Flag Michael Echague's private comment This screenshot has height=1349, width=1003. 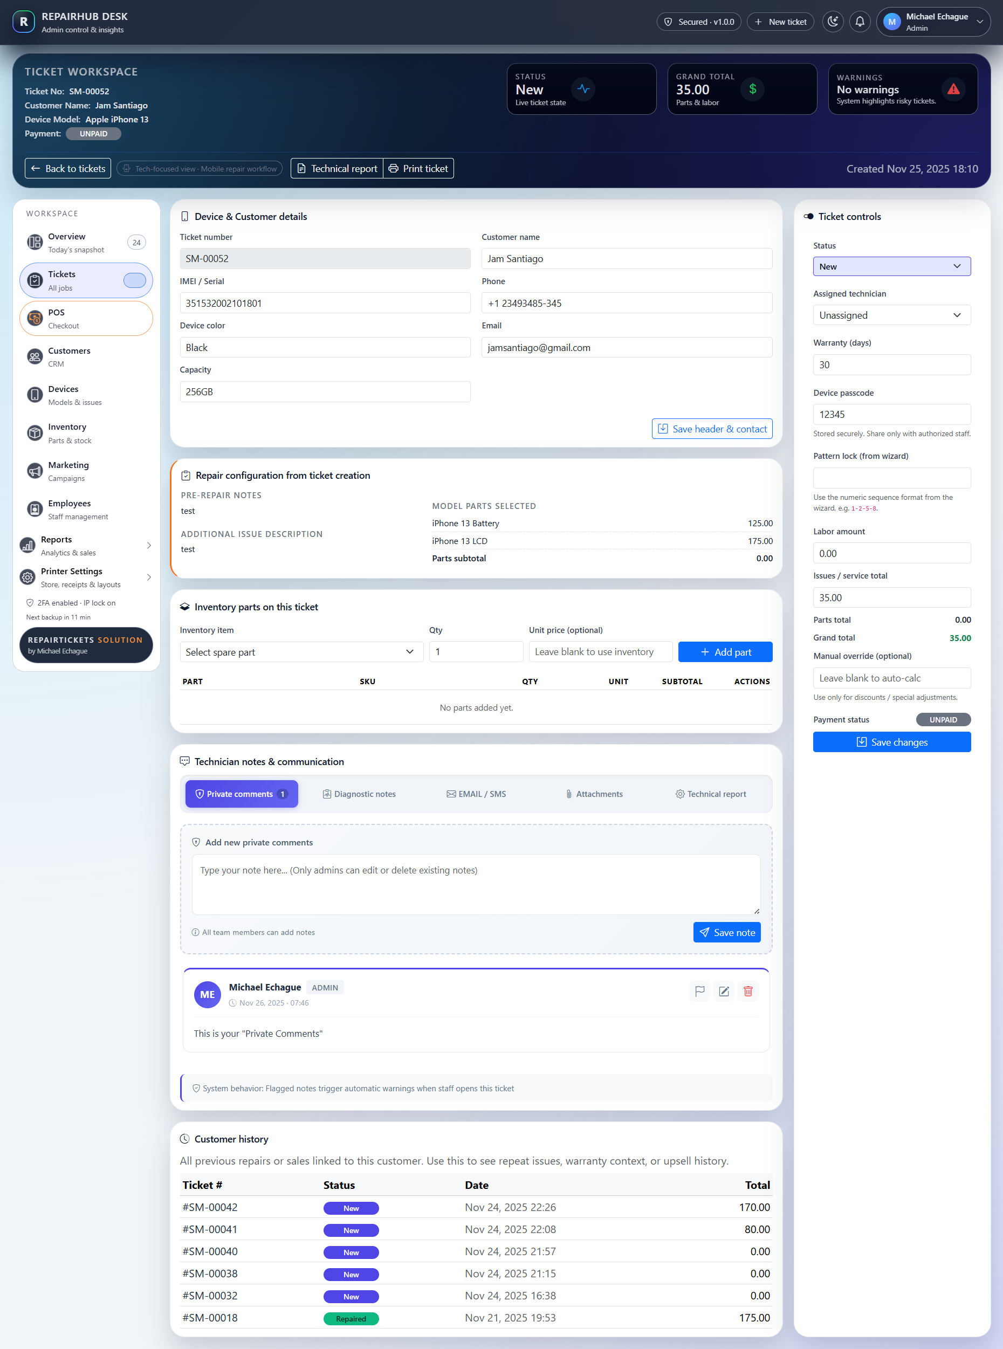[699, 991]
